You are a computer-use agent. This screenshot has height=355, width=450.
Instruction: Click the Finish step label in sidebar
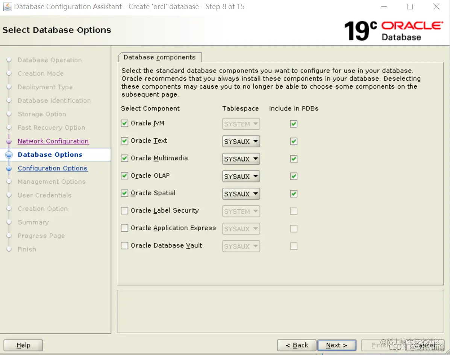tap(27, 249)
